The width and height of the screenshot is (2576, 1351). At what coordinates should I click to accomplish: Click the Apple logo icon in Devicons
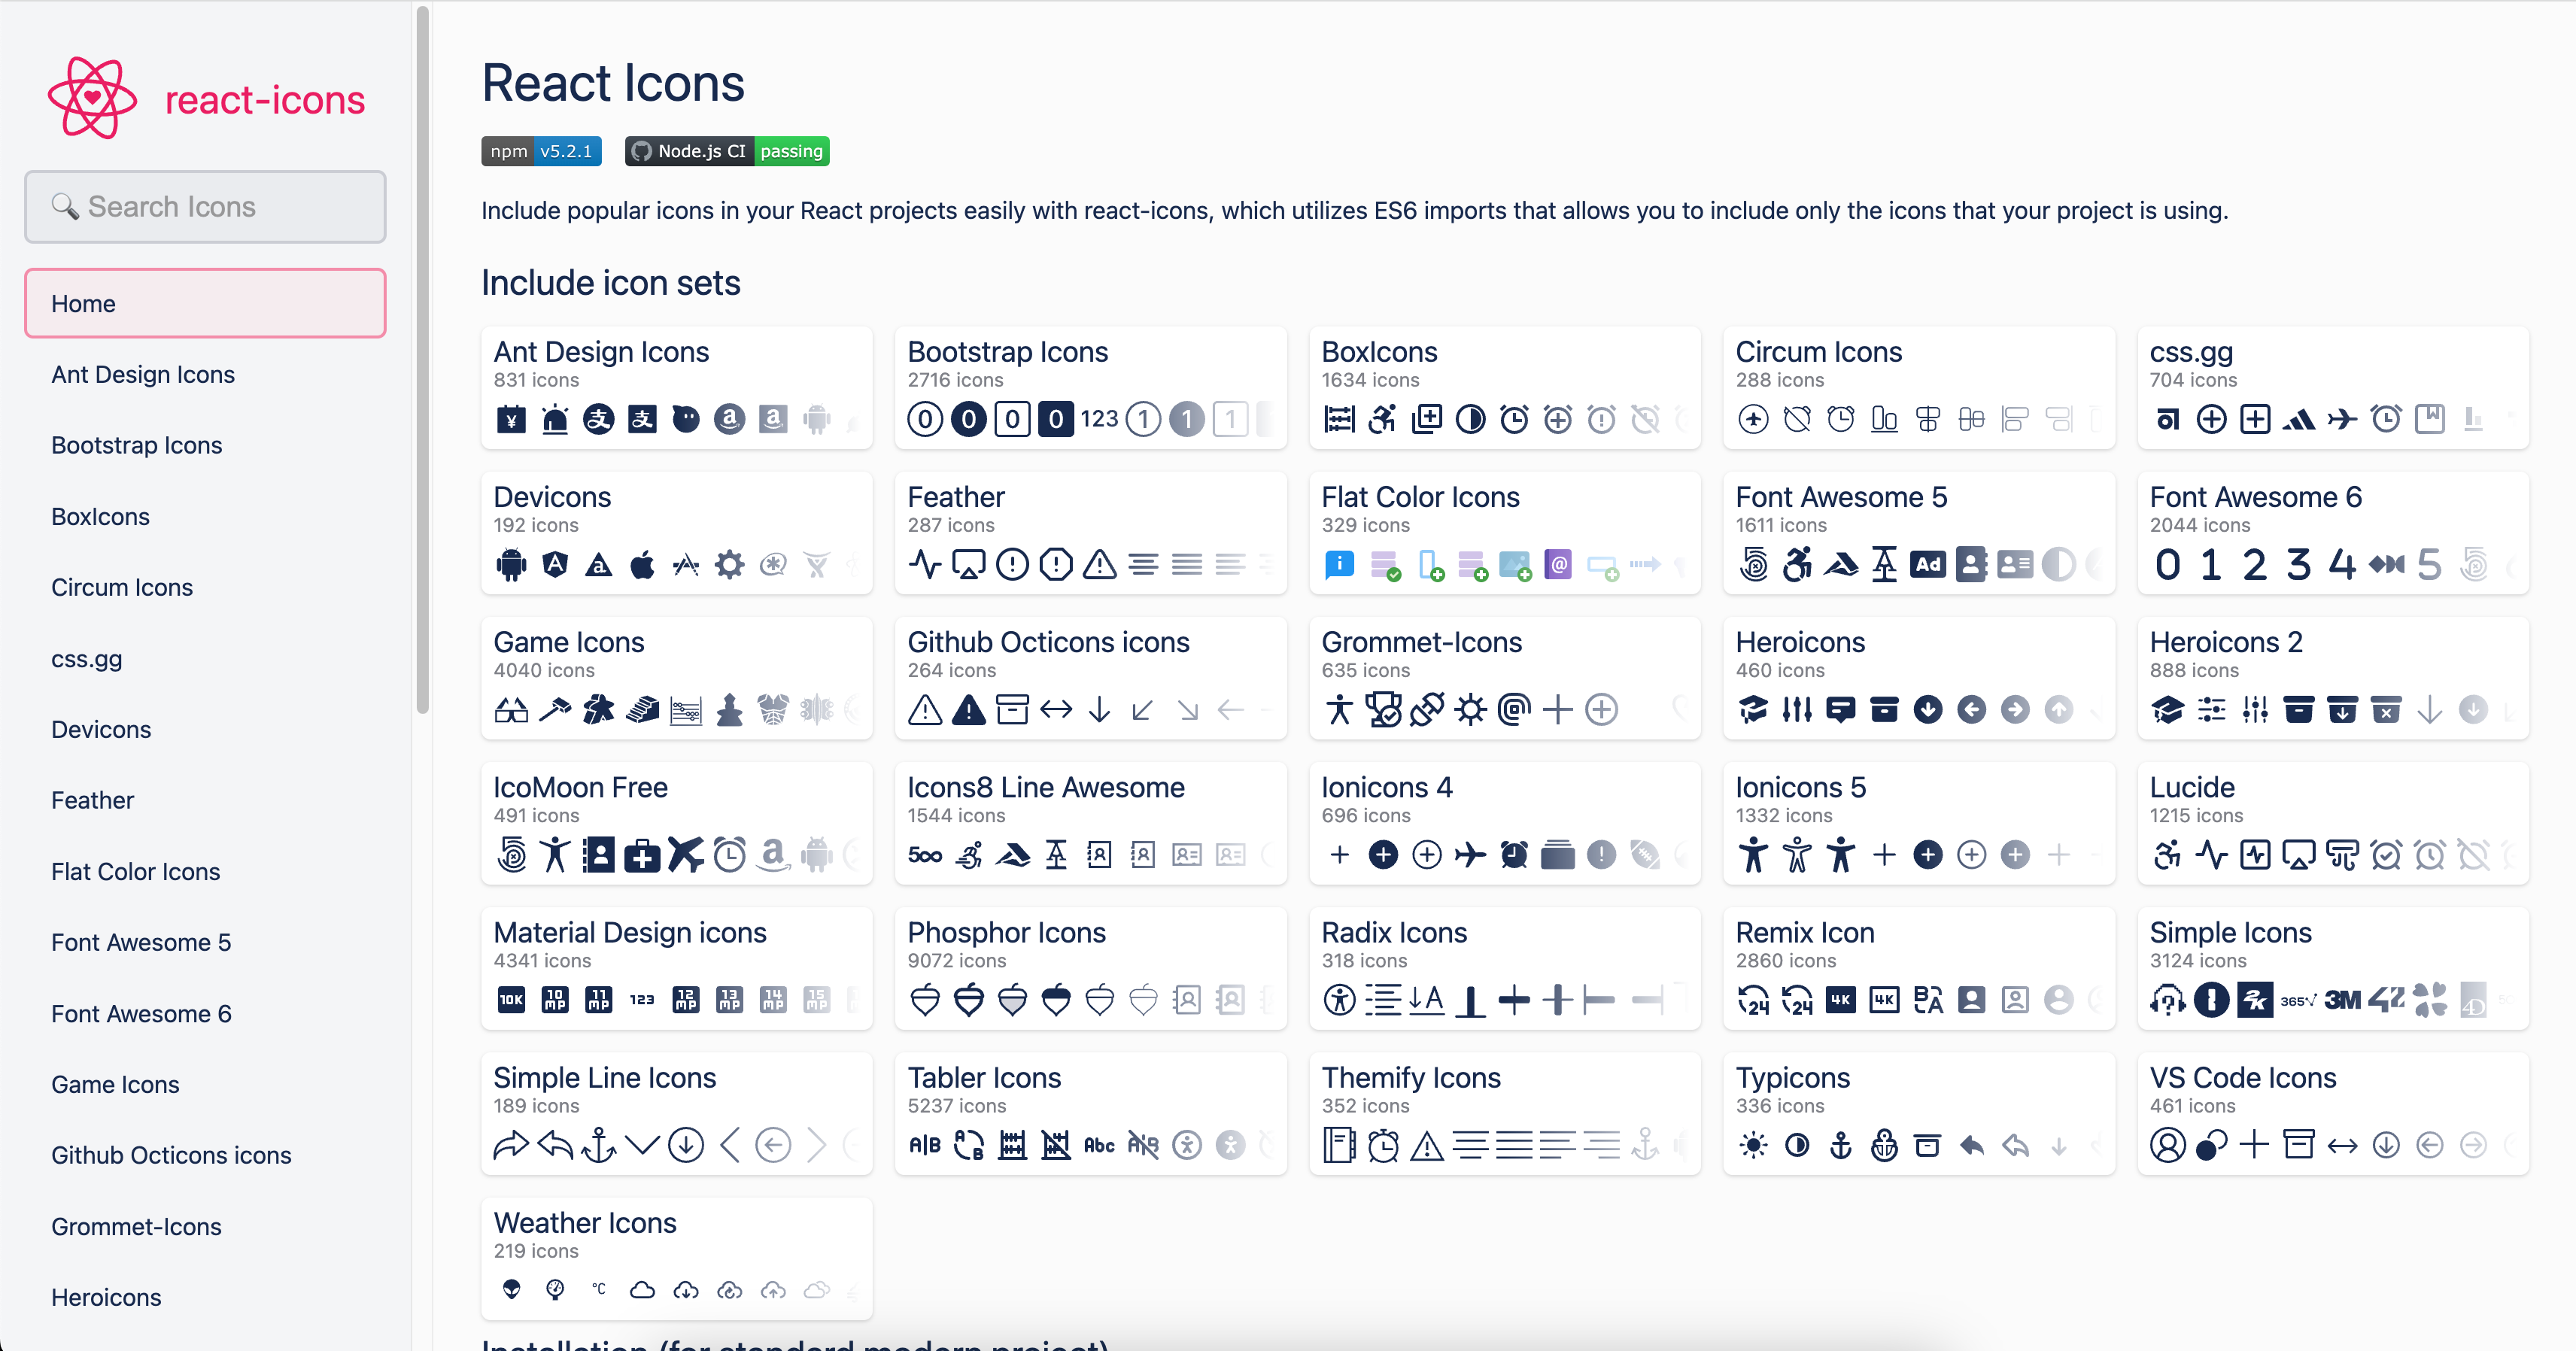[x=642, y=565]
